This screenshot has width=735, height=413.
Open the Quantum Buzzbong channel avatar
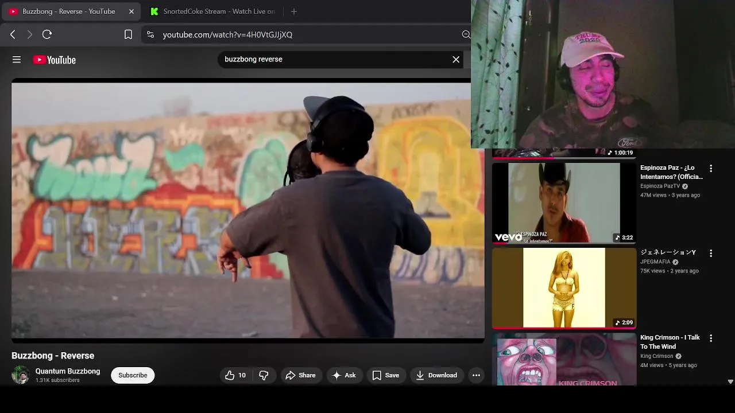[x=21, y=375]
